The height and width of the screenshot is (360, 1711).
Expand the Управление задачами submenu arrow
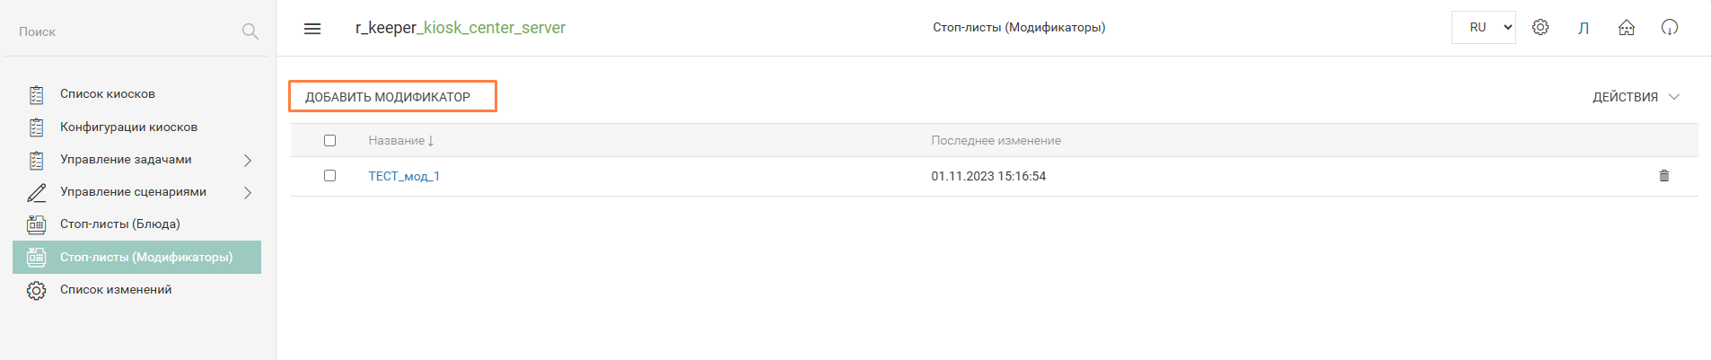[248, 160]
